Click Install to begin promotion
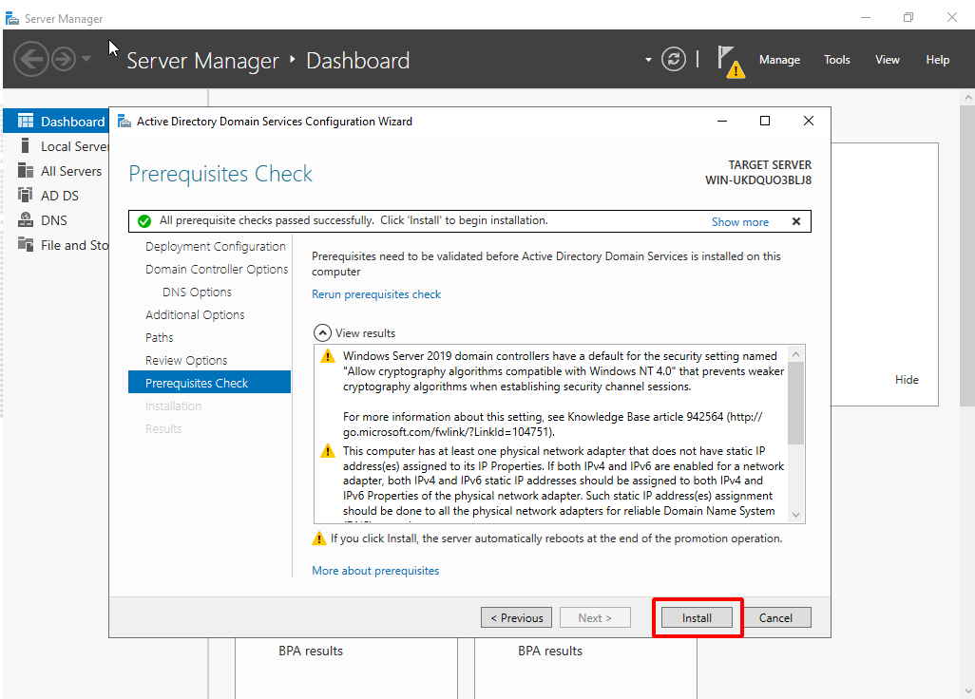This screenshot has height=699, width=975. point(697,618)
